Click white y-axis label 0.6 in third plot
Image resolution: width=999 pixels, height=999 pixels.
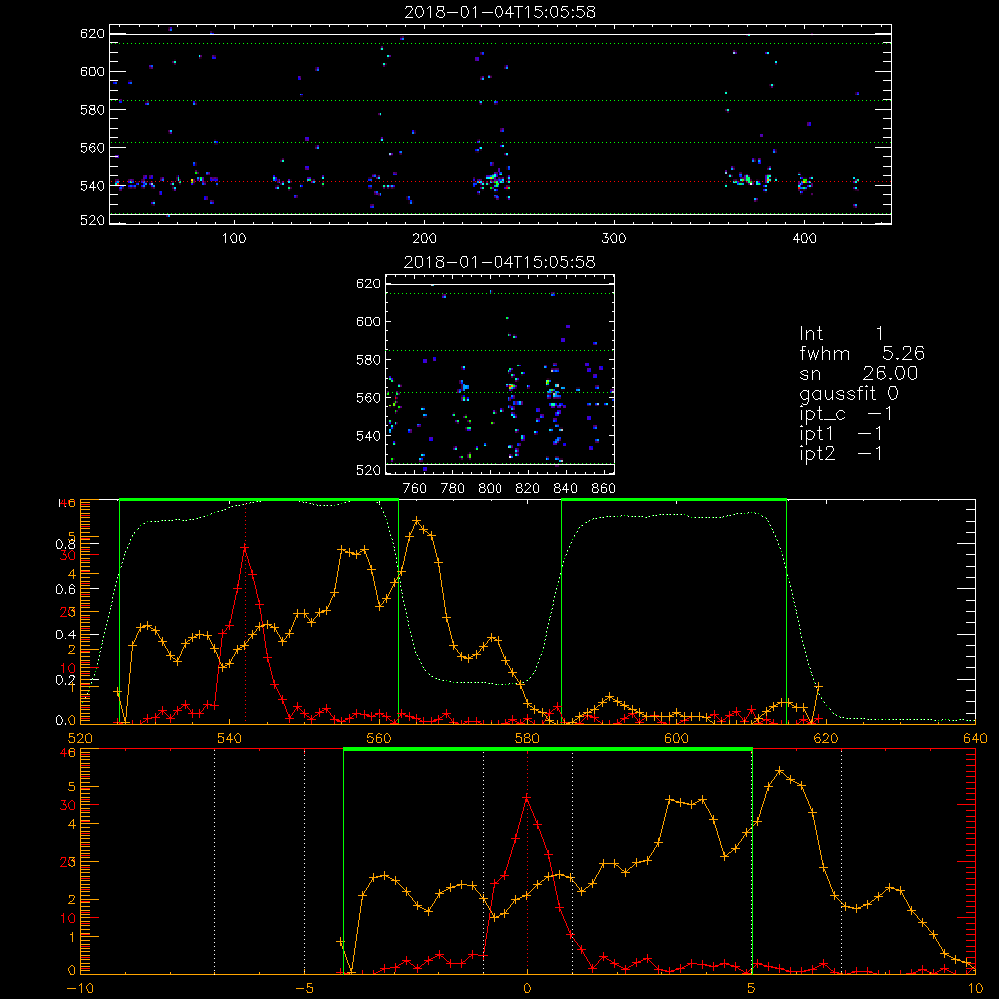coord(65,590)
